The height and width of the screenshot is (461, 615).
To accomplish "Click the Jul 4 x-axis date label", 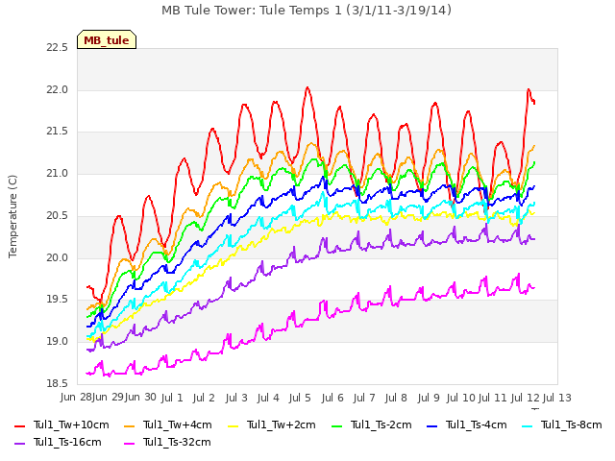I will coord(268,398).
